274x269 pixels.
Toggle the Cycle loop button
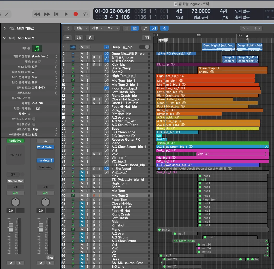(x=85, y=14)
